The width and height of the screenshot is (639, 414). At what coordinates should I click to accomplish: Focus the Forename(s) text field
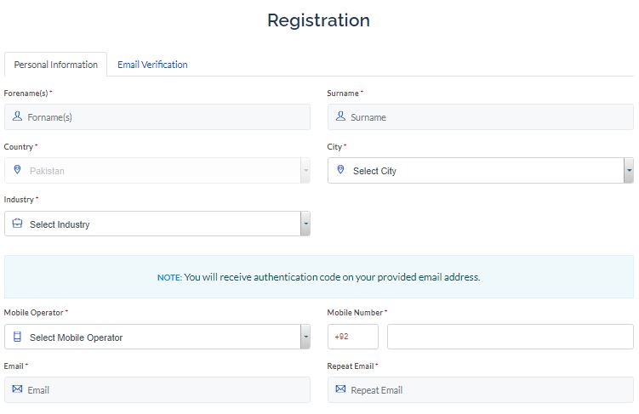(x=157, y=116)
